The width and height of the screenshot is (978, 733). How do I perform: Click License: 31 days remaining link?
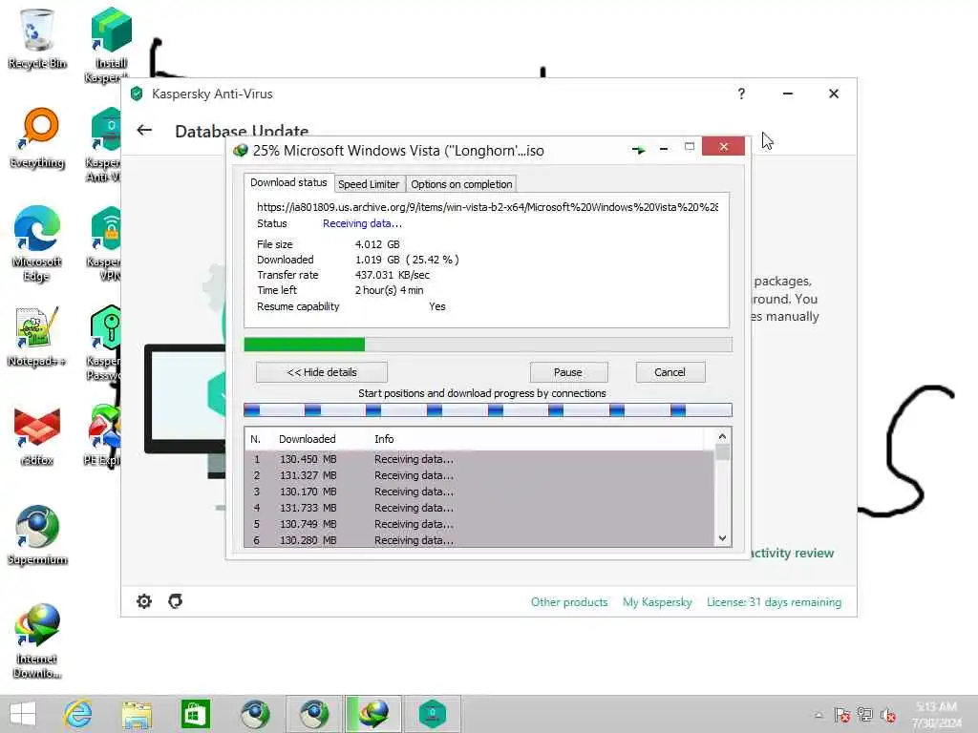click(x=774, y=602)
